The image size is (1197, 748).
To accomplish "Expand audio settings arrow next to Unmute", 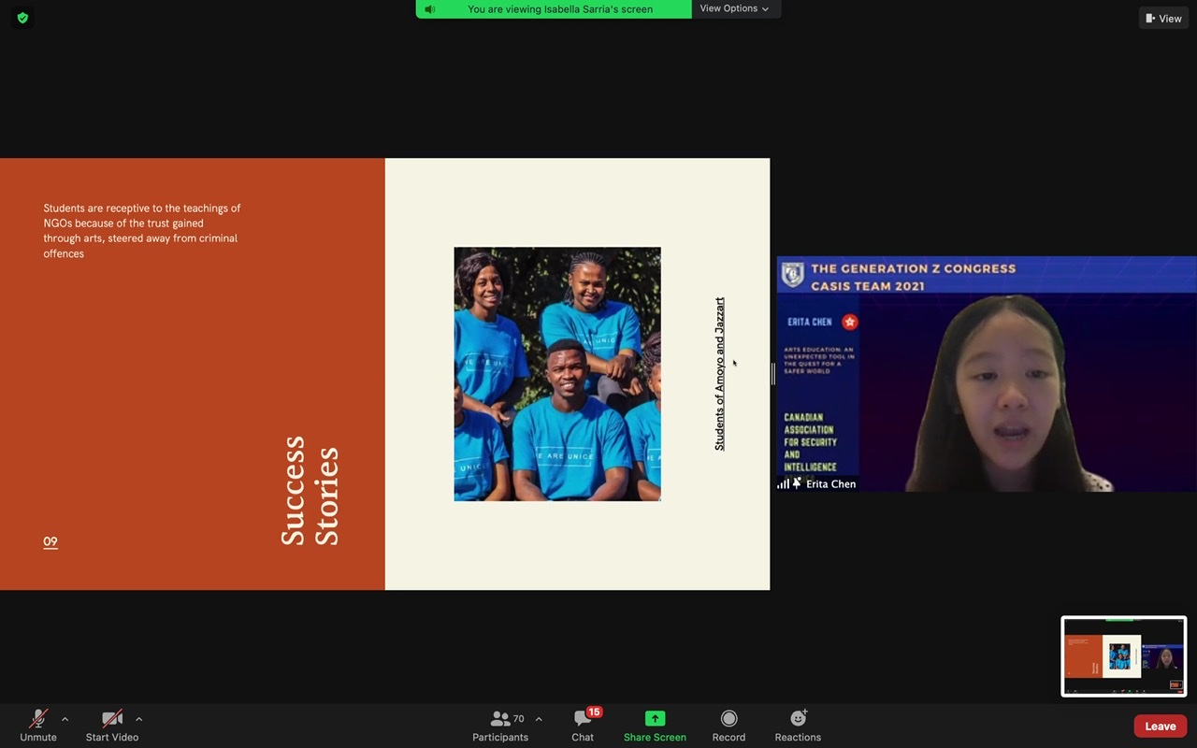I will 65,719.
